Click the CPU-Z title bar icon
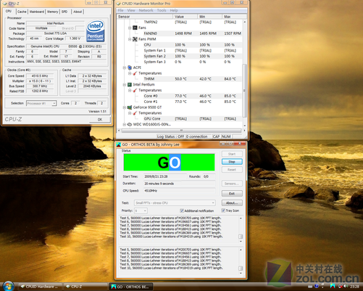Screen dimensions: 363x291 pos(5,4)
